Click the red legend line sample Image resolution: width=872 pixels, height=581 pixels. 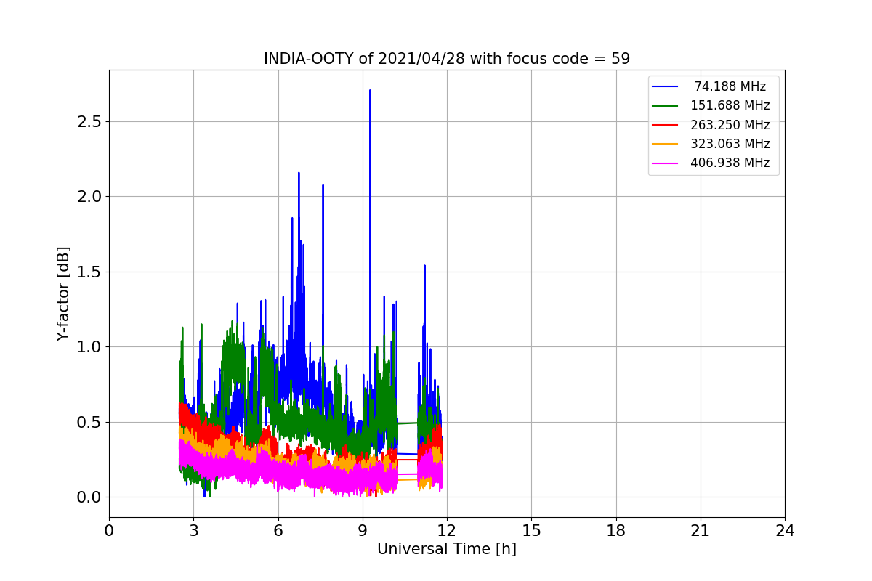coord(666,125)
